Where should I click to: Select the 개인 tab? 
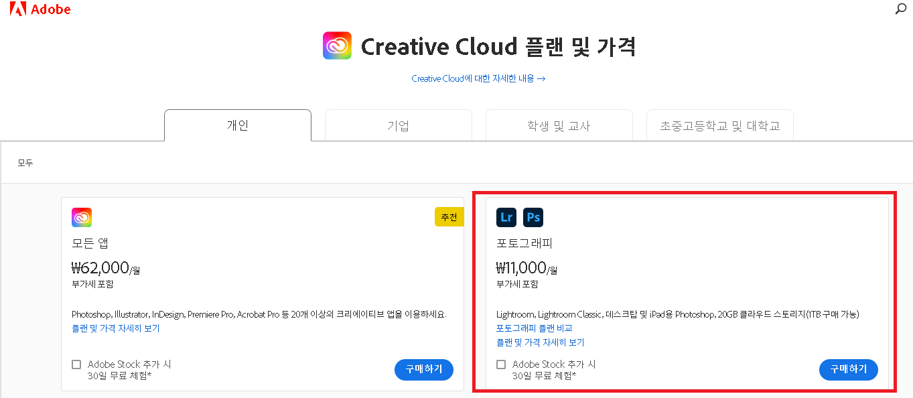pyautogui.click(x=238, y=125)
